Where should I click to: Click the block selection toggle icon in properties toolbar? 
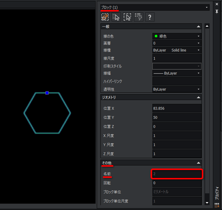click(105, 17)
